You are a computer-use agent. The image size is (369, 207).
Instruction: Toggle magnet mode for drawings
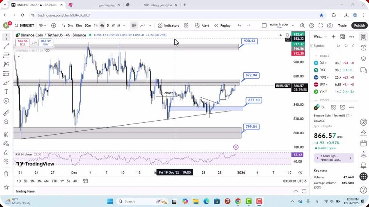click(6, 134)
